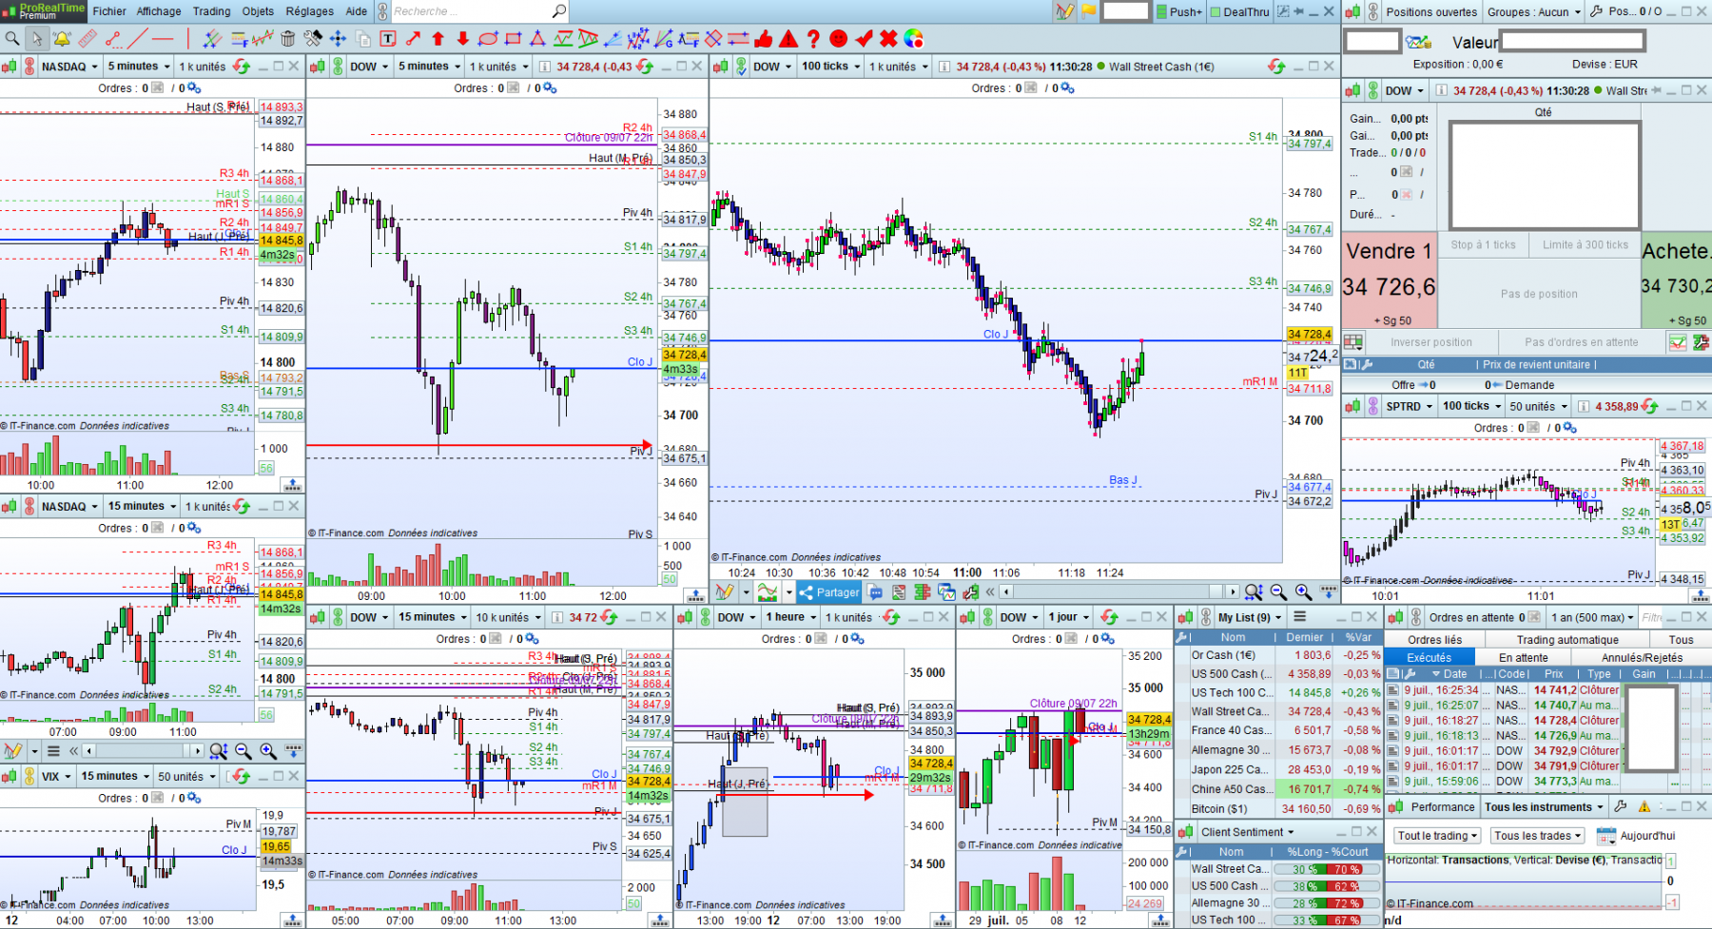Click the Acheter buy button
This screenshot has height=929, width=1712.
[1676, 281]
